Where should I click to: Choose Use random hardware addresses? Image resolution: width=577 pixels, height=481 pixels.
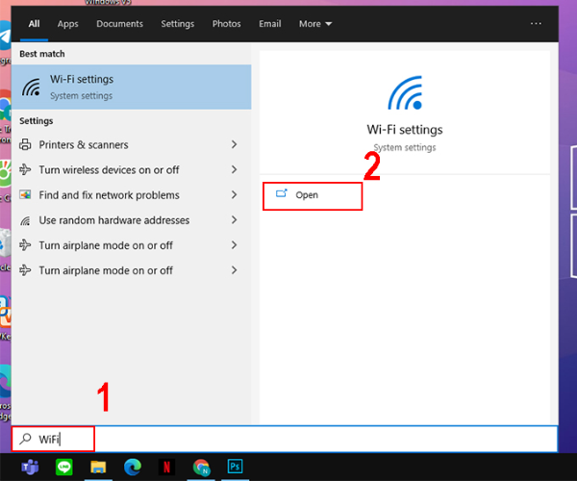click(132, 220)
